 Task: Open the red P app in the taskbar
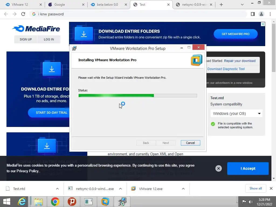[72, 202]
